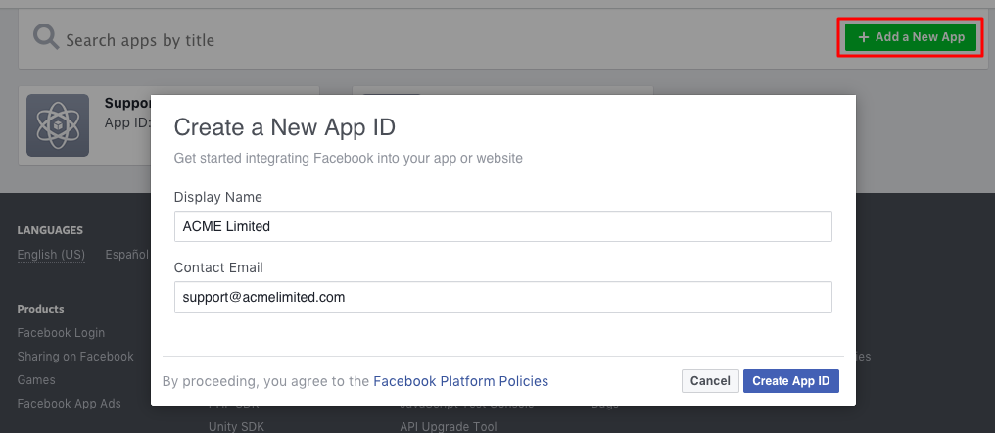The image size is (995, 433).
Task: Open the API Upgrade Tool link
Action: point(449,427)
